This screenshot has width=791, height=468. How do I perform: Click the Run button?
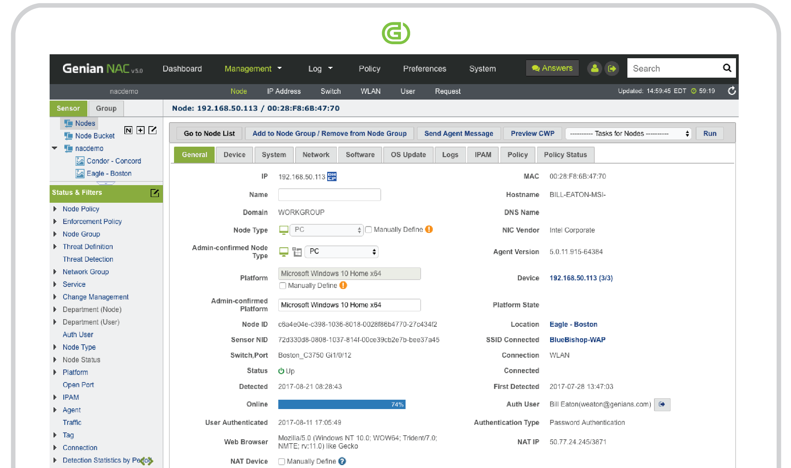click(710, 133)
